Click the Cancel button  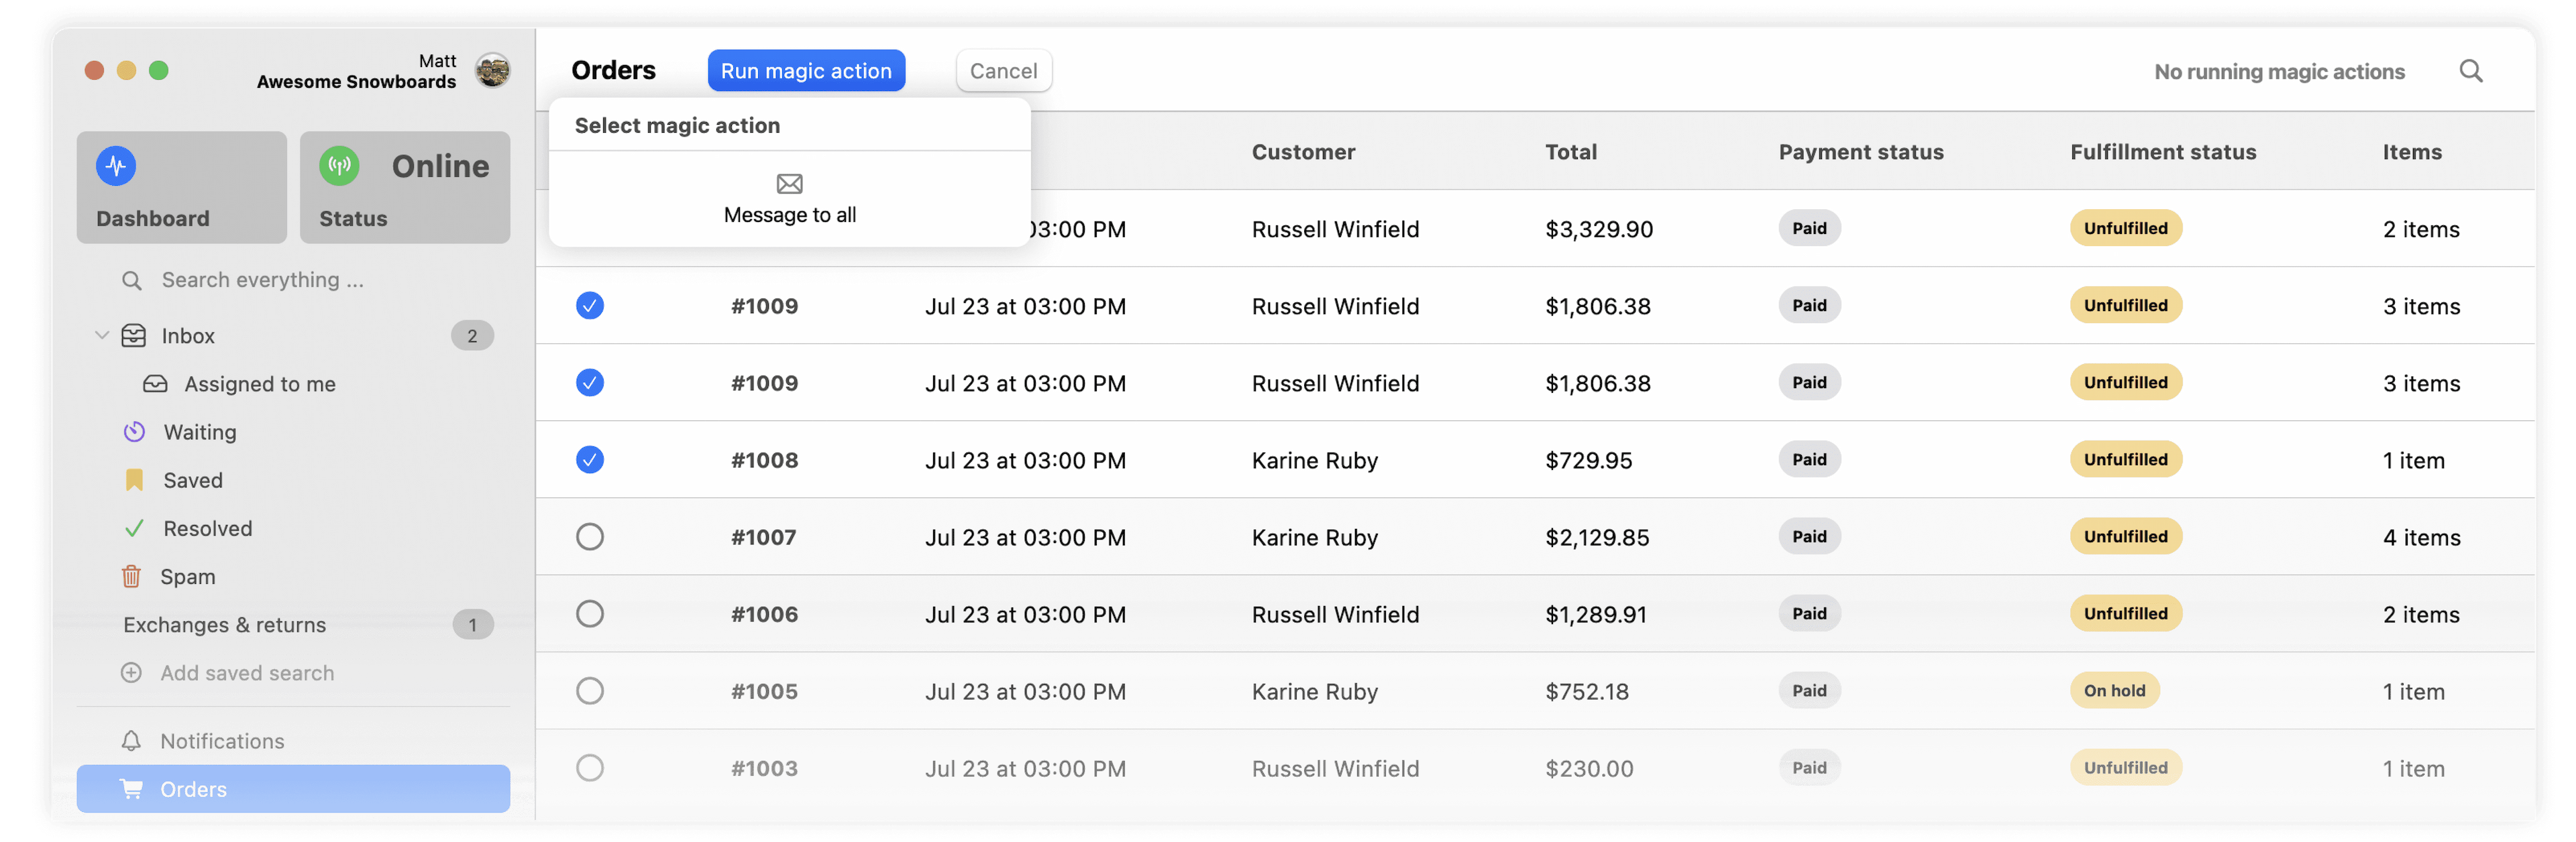1002,69
